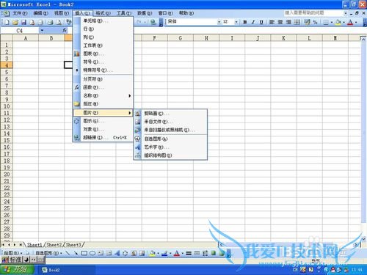Click the Bold B button

[x=245, y=22]
